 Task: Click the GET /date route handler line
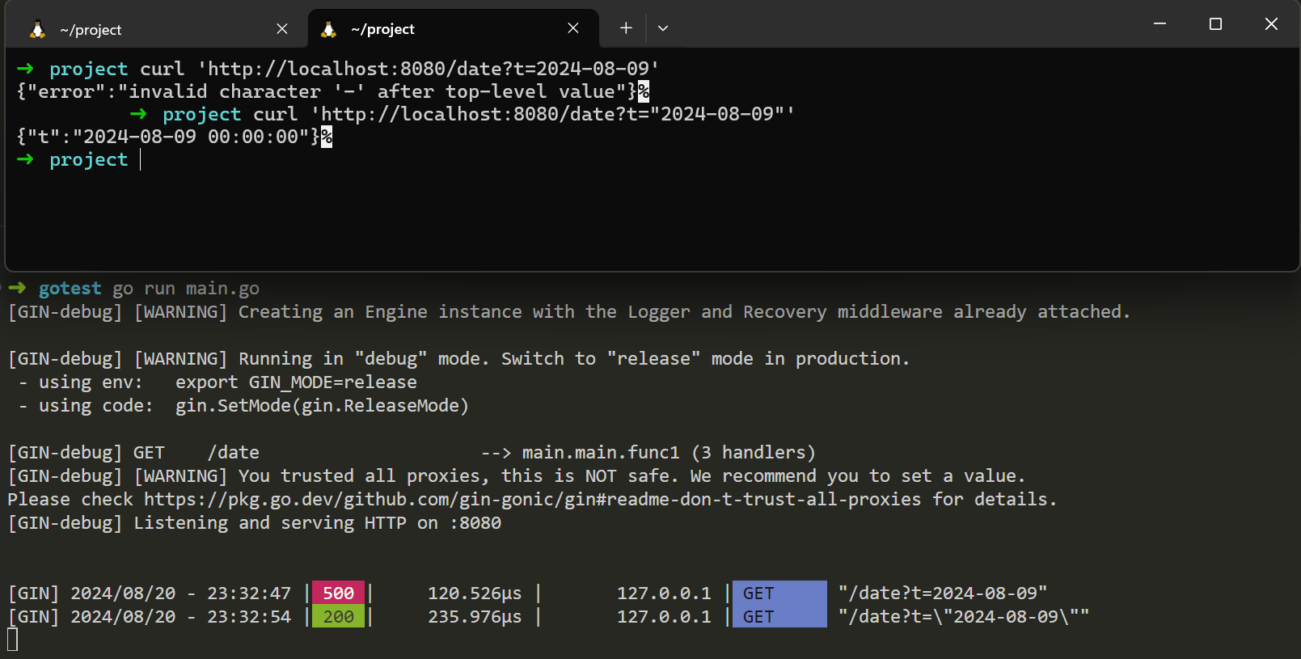pos(412,453)
